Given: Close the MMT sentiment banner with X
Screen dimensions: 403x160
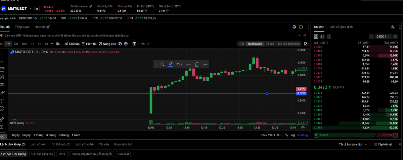Looking at the screenshot, I should point(305,35).
